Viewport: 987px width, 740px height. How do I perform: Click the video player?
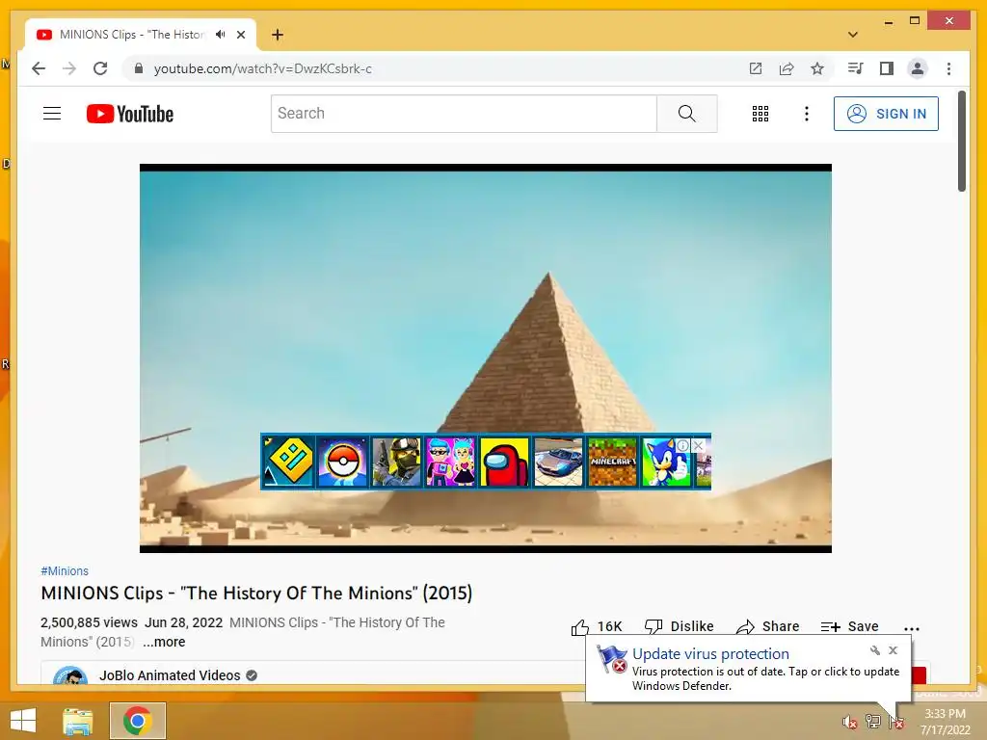pos(486,358)
